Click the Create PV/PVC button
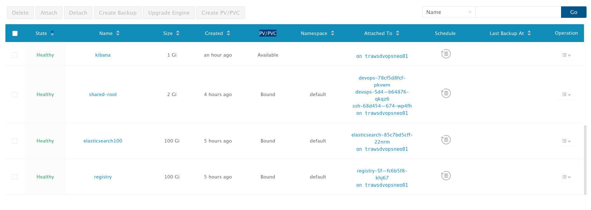The image size is (591, 210). [220, 13]
